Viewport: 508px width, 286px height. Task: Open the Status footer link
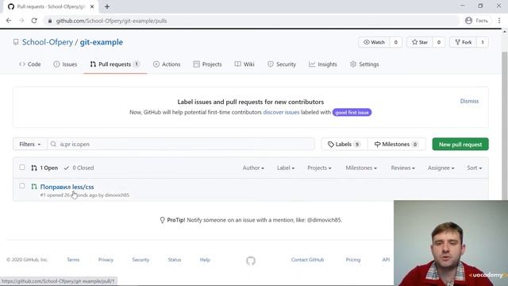175,260
